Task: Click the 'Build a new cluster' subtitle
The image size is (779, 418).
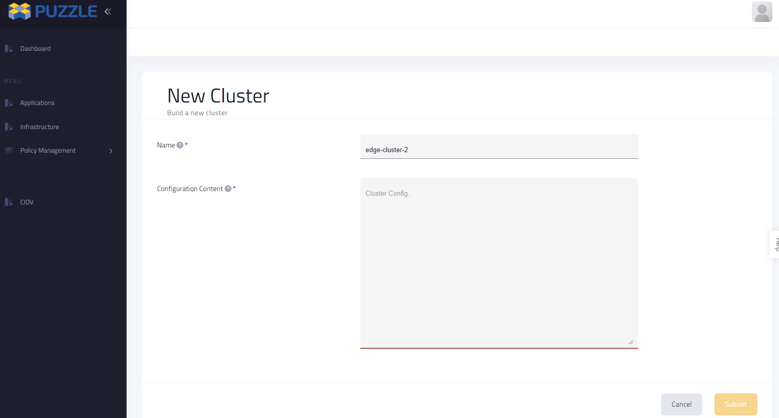Action: click(197, 113)
